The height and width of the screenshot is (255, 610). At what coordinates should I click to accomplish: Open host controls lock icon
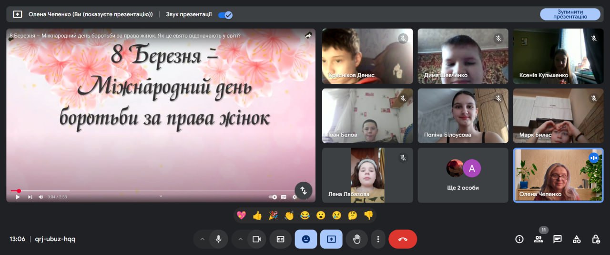click(x=595, y=239)
